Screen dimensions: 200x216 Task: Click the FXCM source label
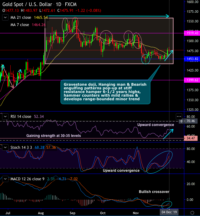(71, 5)
